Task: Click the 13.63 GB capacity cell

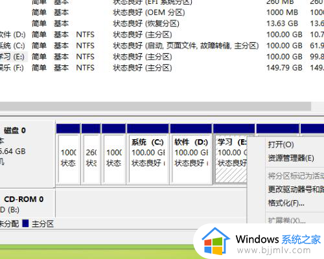Action: pos(282,23)
